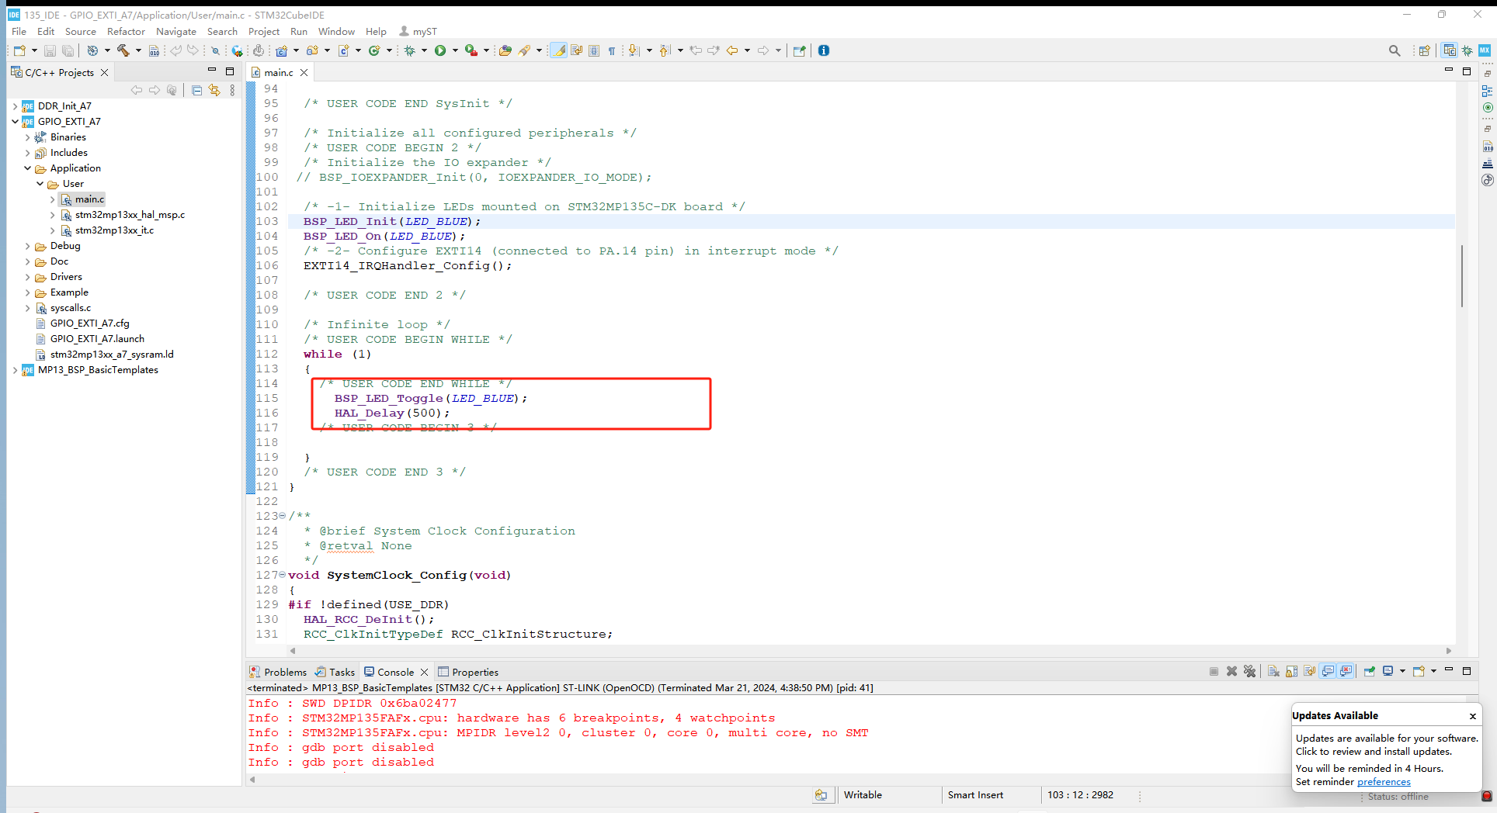Open the Project menu
The height and width of the screenshot is (813, 1497).
pos(263,31)
